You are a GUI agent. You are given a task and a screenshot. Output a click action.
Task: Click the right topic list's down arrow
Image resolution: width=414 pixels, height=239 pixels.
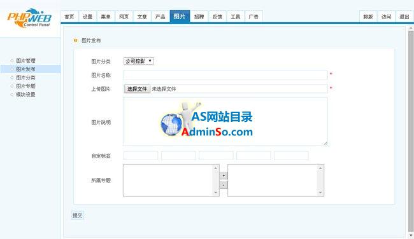320,193
